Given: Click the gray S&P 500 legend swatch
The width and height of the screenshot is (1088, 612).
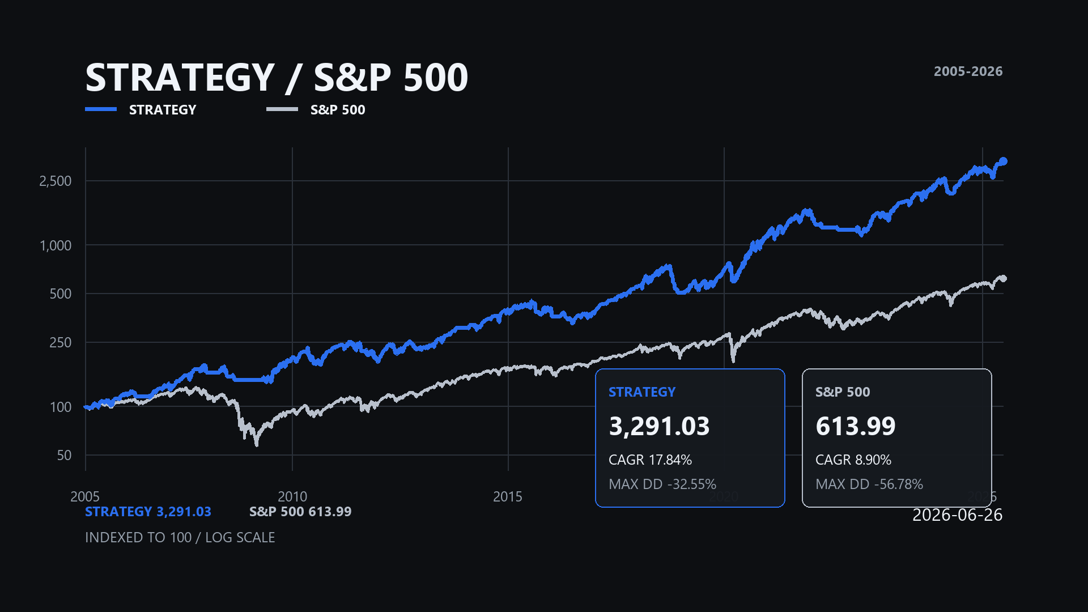Looking at the screenshot, I should point(282,109).
